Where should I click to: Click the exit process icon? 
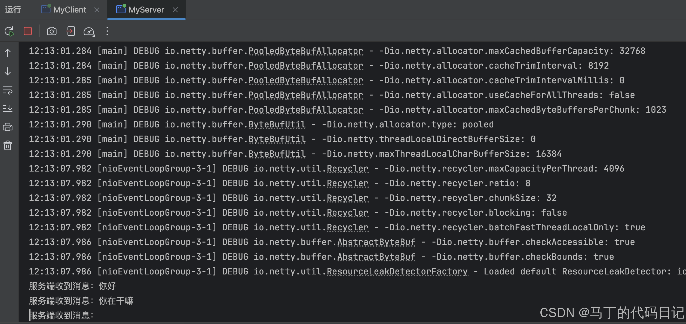[x=71, y=31]
